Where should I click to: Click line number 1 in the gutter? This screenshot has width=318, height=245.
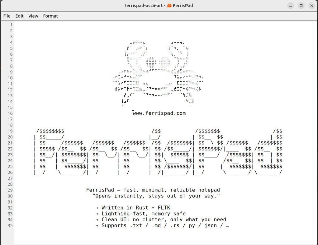[11, 25]
